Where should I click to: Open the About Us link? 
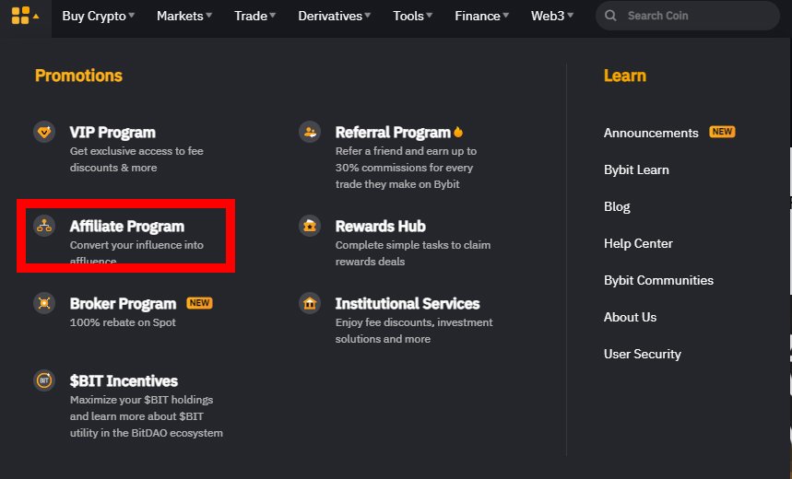(x=630, y=317)
